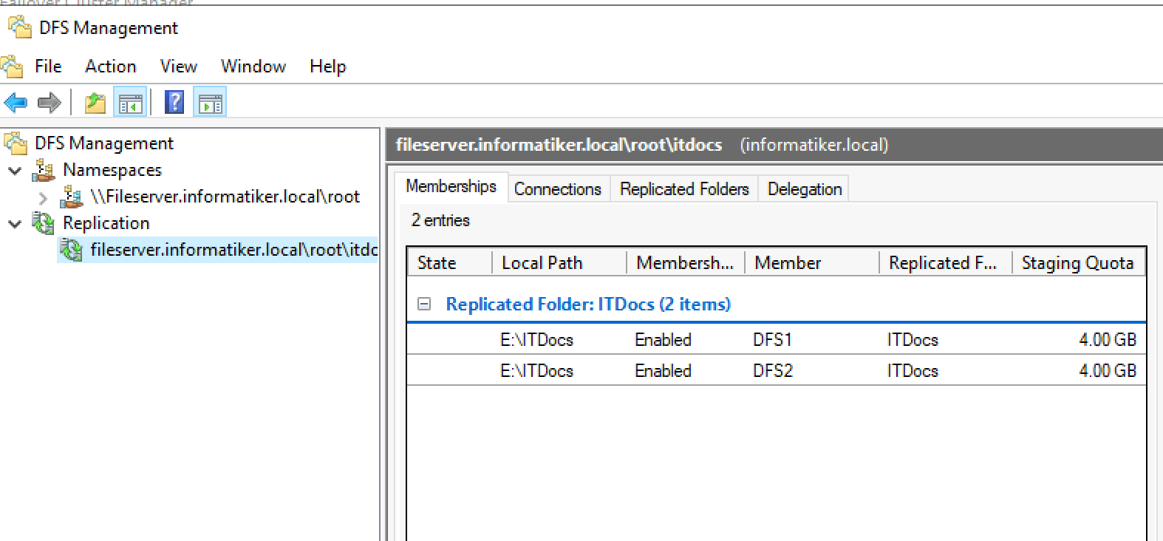Collapse the Replication tree node

15,223
